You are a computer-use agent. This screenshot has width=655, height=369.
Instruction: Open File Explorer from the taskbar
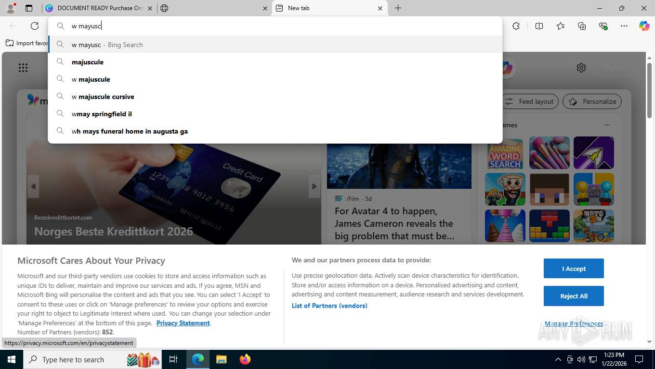[221, 359]
